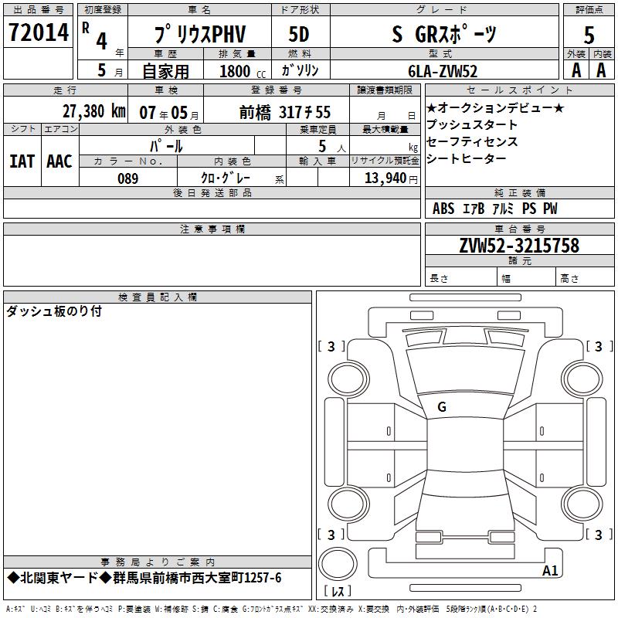This screenshot has width=618, height=618.
Task: Select the overall evaluation score 5
Action: 589,35
